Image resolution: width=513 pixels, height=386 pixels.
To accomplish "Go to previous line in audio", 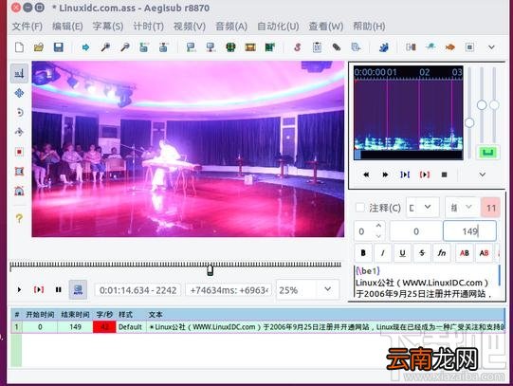I will tap(366, 175).
